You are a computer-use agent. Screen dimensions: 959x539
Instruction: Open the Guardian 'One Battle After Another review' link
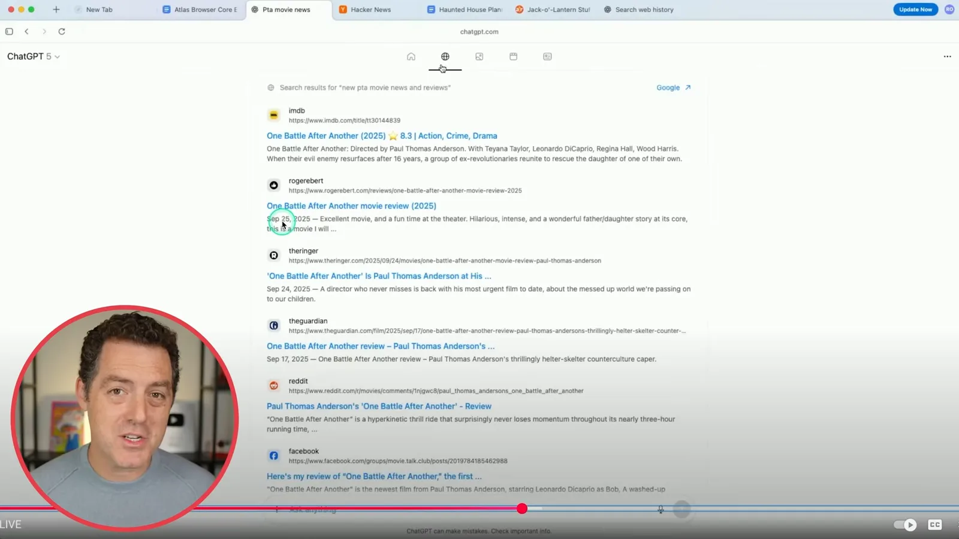coord(381,346)
